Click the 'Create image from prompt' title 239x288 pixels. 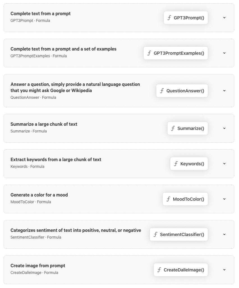(38, 266)
